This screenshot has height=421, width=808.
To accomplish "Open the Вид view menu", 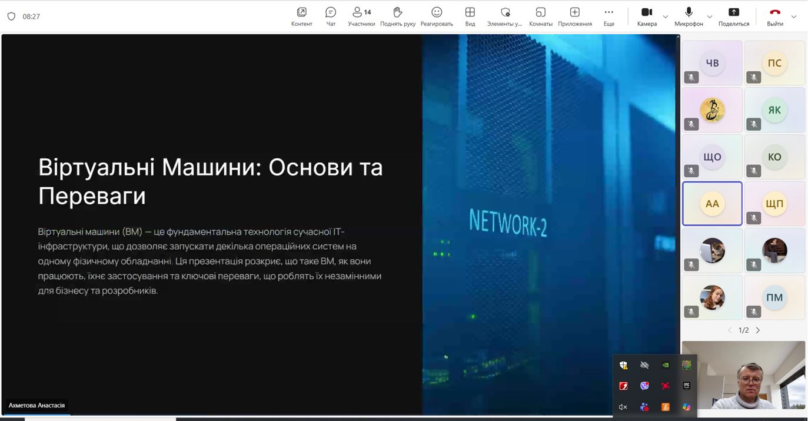I will pyautogui.click(x=470, y=16).
